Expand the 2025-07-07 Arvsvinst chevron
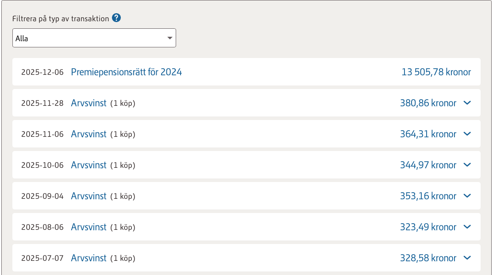493x275 pixels. [x=467, y=258]
